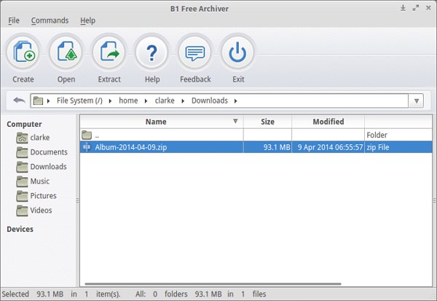This screenshot has height=301, width=437.
Task: Minimize window with the down-arrow icon
Action: [x=403, y=8]
